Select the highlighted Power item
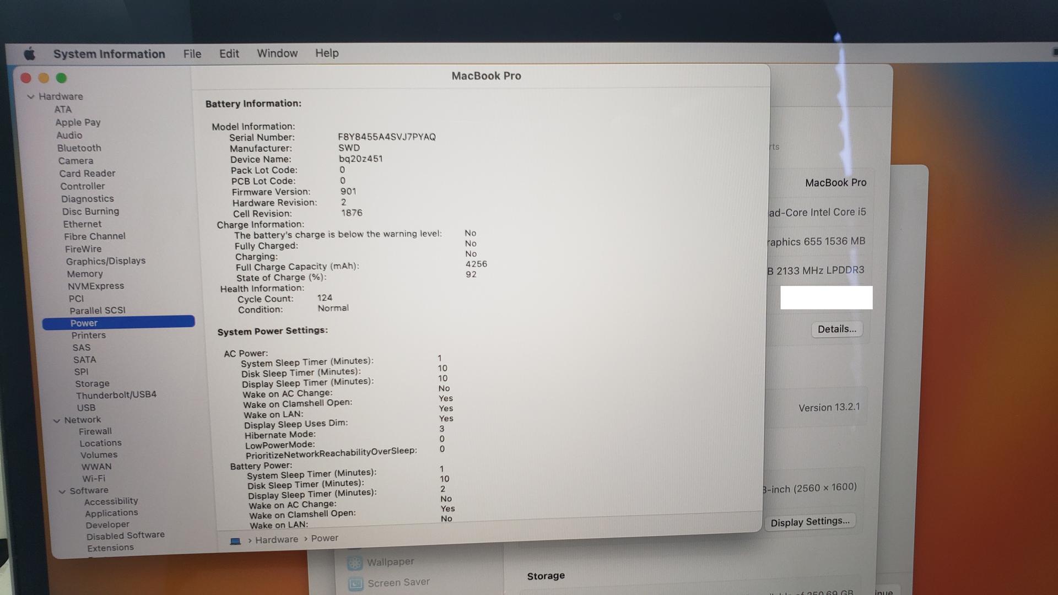Screen dimensions: 1058x595 click(118, 323)
